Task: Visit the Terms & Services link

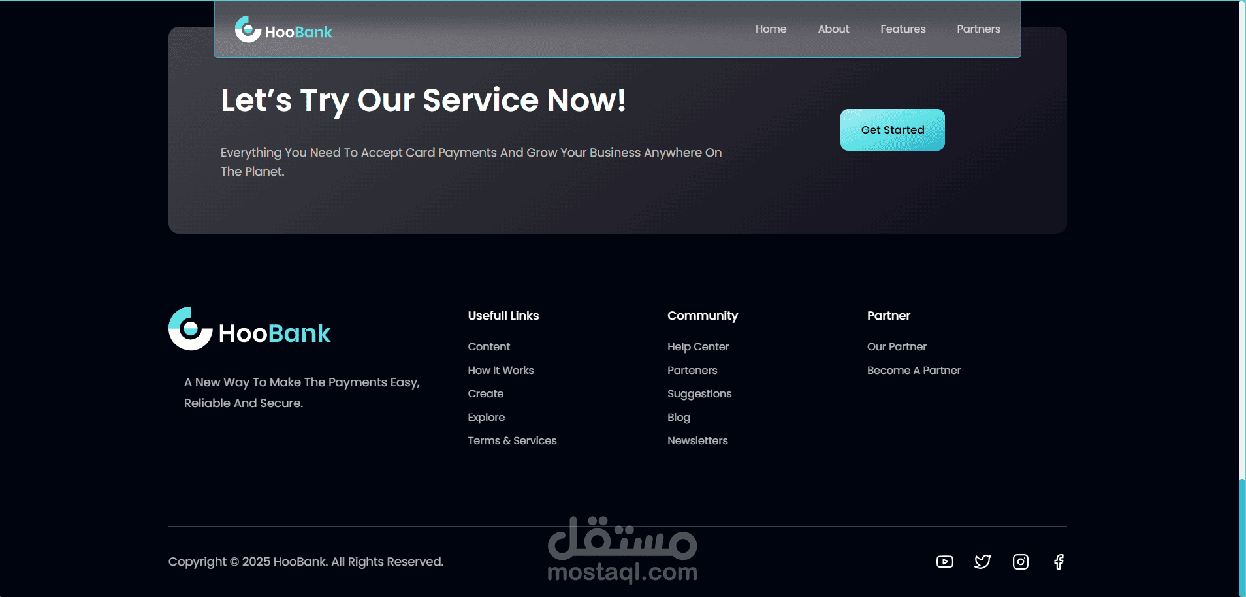Action: [512, 440]
